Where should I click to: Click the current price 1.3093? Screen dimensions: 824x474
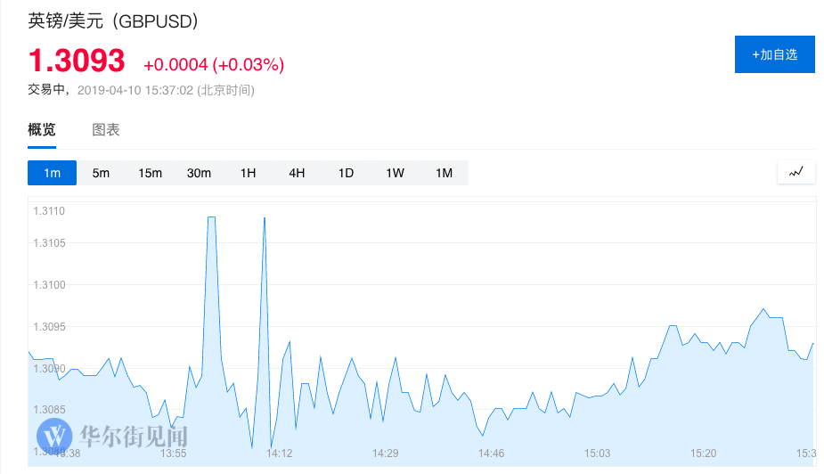(77, 61)
